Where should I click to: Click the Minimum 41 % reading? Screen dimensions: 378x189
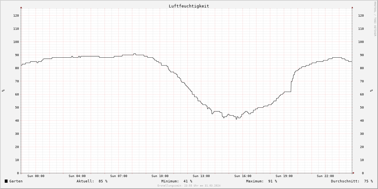coord(177,181)
